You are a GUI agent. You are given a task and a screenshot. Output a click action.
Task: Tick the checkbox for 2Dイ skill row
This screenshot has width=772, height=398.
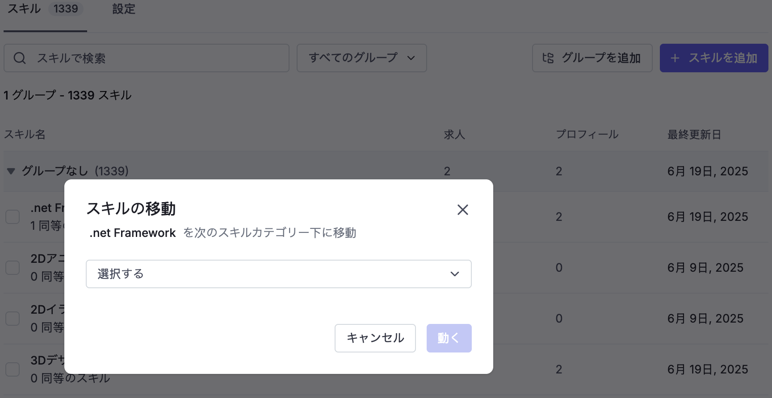(13, 319)
